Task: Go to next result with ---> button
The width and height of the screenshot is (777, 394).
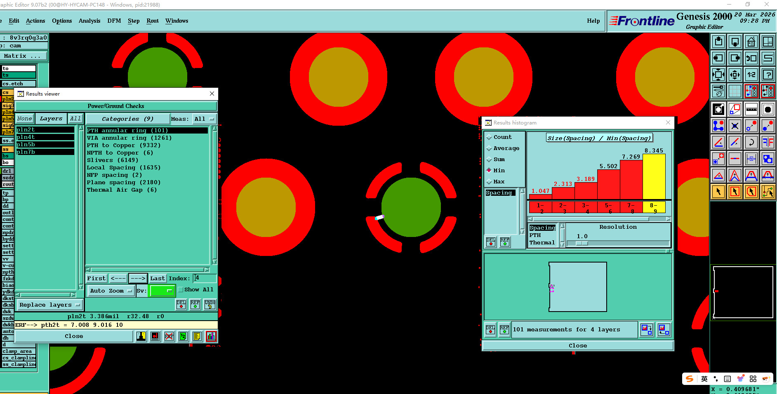Action: [138, 279]
